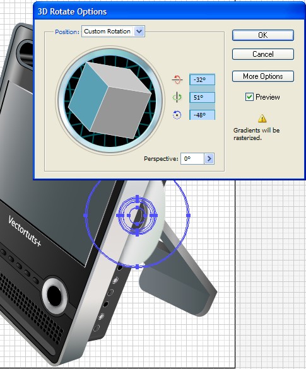Image resolution: width=306 pixels, height=369 pixels.
Task: Expand the Perspective slider arrow
Action: [x=209, y=159]
